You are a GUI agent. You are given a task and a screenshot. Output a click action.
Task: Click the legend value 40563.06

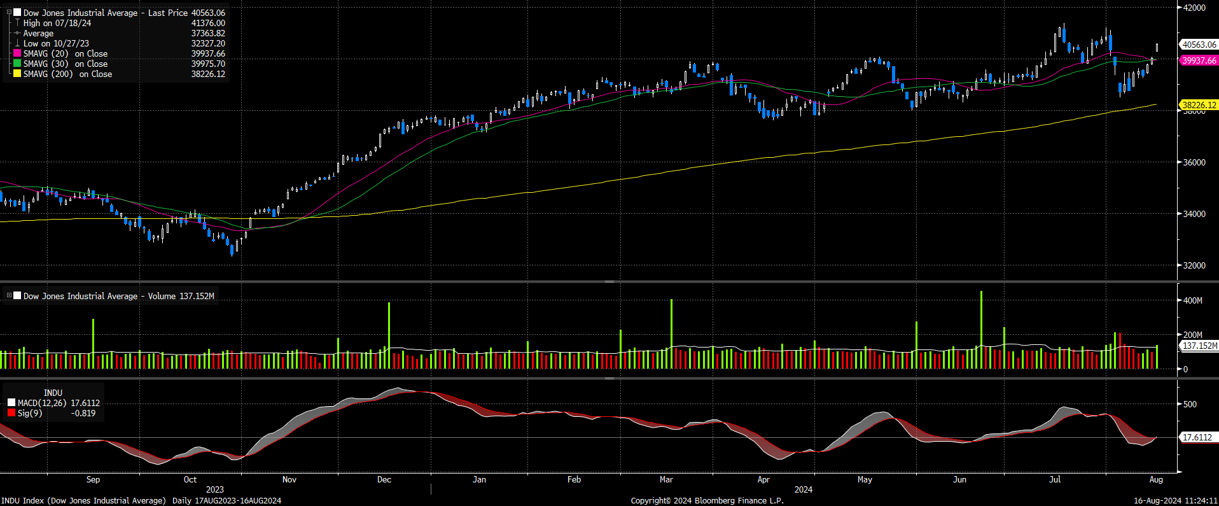click(208, 13)
